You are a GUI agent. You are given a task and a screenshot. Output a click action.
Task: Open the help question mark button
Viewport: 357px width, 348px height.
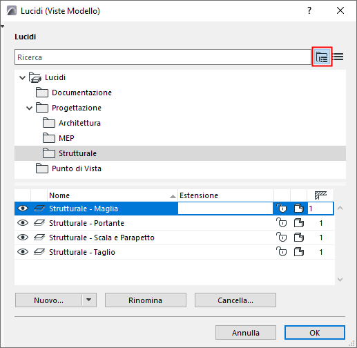(309, 10)
